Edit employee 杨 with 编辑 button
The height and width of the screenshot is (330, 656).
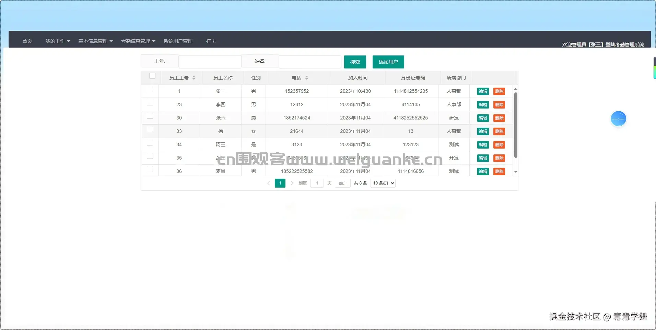pyautogui.click(x=483, y=131)
